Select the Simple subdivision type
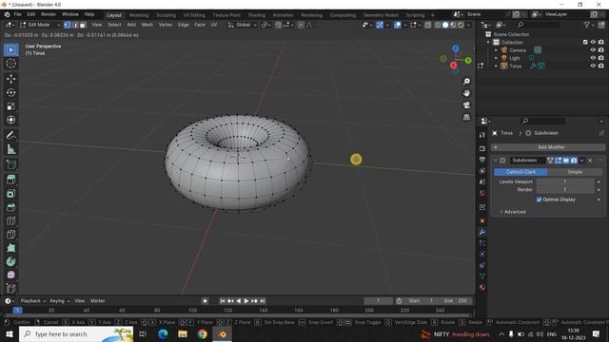This screenshot has width=609, height=342. click(575, 172)
